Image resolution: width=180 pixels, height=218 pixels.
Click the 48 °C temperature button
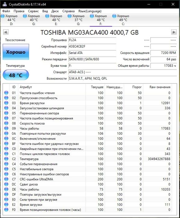pyautogui.click(x=16, y=75)
